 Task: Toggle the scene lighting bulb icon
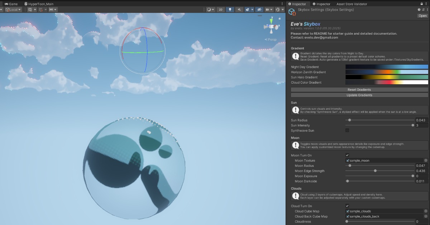230,10
